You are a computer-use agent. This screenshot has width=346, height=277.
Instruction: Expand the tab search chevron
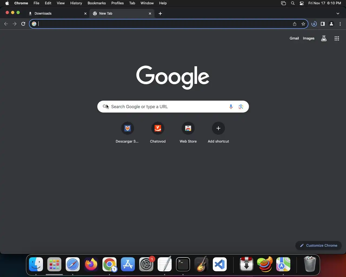click(338, 14)
